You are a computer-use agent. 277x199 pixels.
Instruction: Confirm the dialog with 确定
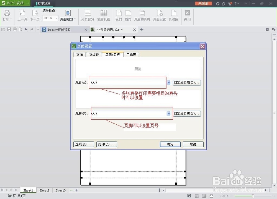[x=170, y=144]
